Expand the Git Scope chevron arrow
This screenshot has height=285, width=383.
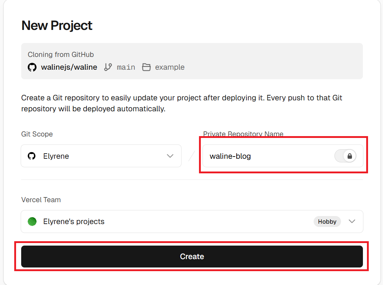click(170, 156)
